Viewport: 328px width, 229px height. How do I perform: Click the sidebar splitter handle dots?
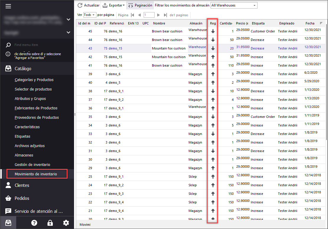pos(75,114)
